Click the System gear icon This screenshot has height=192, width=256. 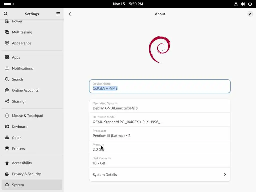point(7,185)
